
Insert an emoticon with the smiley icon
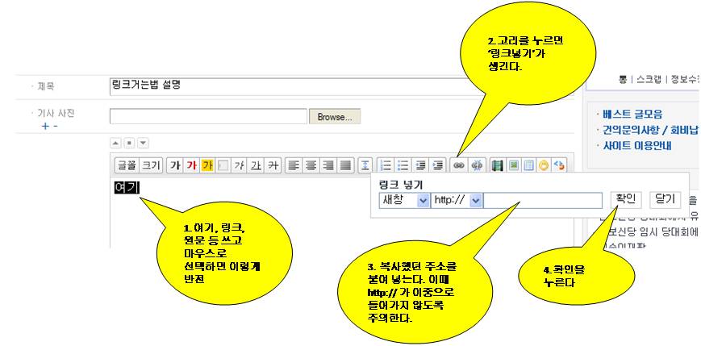[x=545, y=165]
